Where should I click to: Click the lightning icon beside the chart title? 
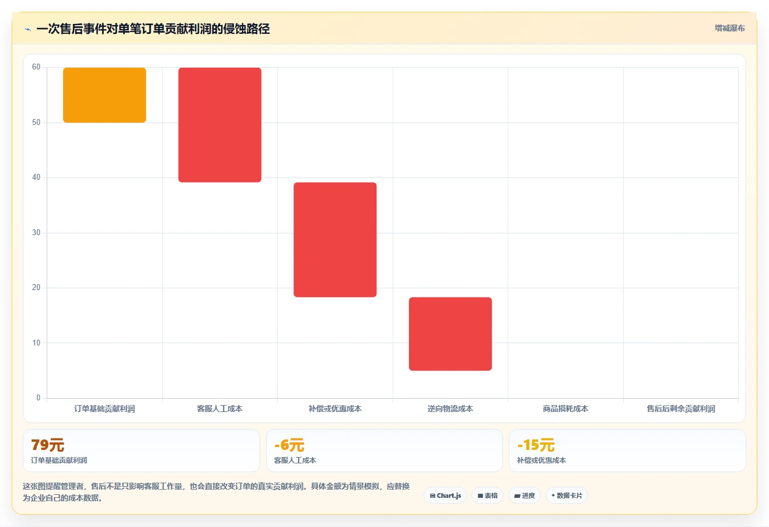27,29
